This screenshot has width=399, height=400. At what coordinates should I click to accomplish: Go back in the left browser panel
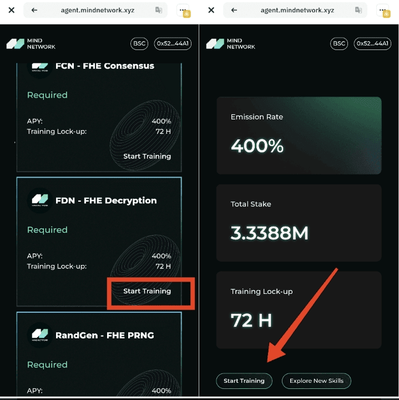click(x=34, y=10)
